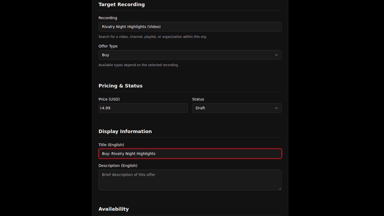Image resolution: width=384 pixels, height=216 pixels.
Task: Click the recording search hint text
Action: (153, 37)
